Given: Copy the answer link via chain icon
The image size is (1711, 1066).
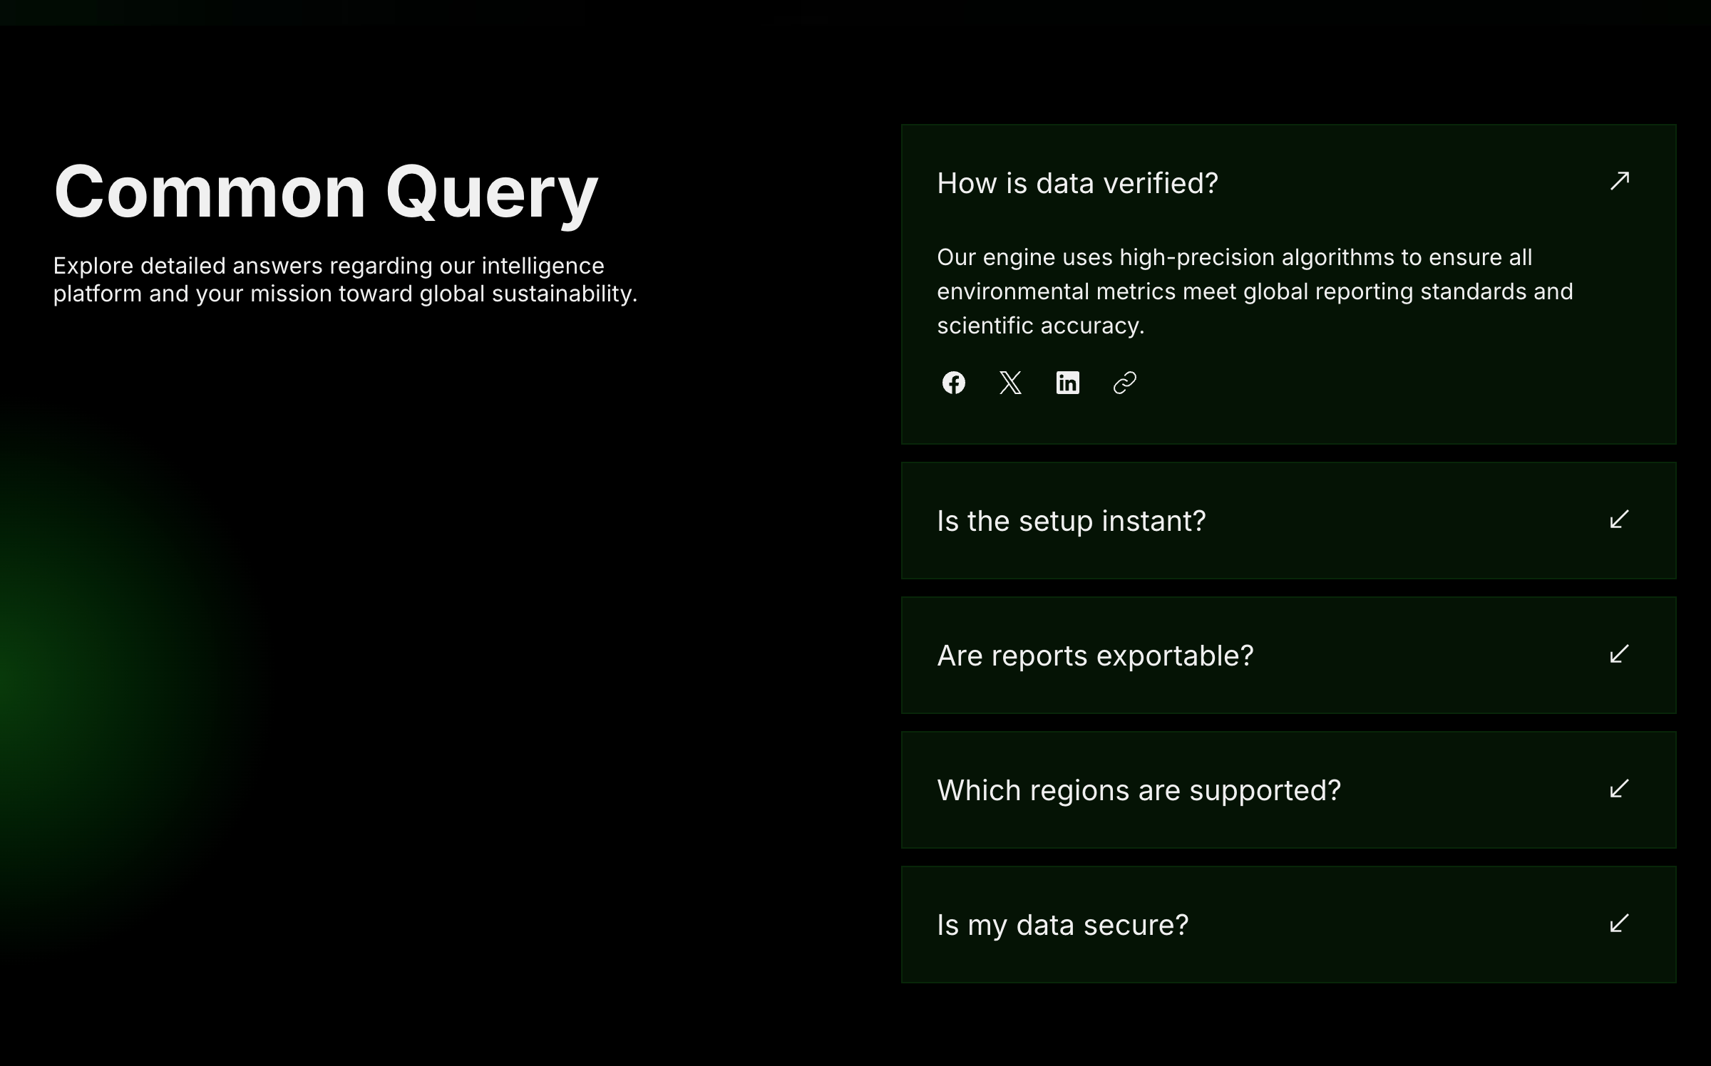Looking at the screenshot, I should (x=1124, y=383).
